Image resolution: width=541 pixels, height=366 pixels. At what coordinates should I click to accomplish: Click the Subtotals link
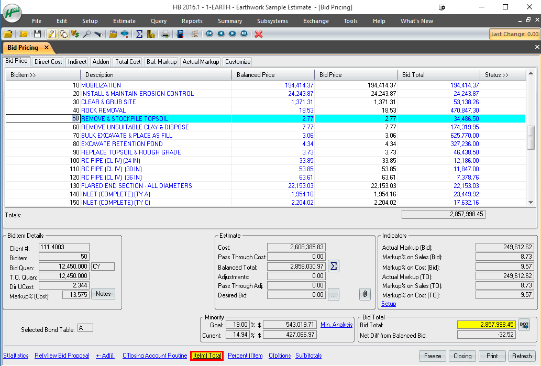308,356
